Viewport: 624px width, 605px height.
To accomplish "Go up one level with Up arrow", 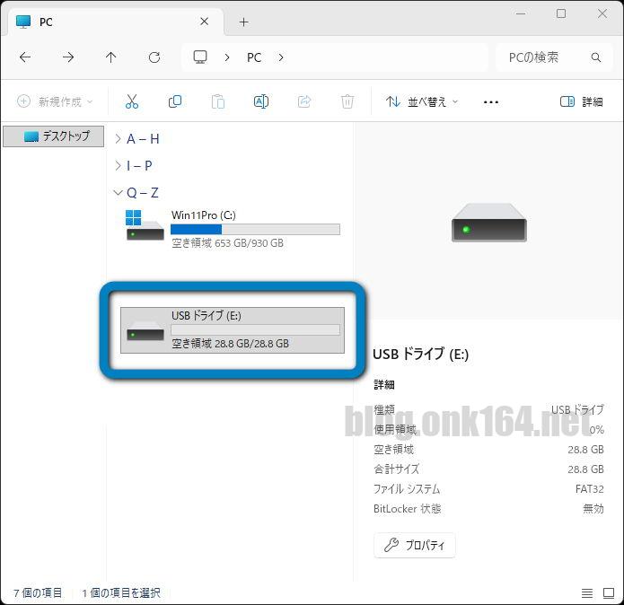I will [111, 57].
